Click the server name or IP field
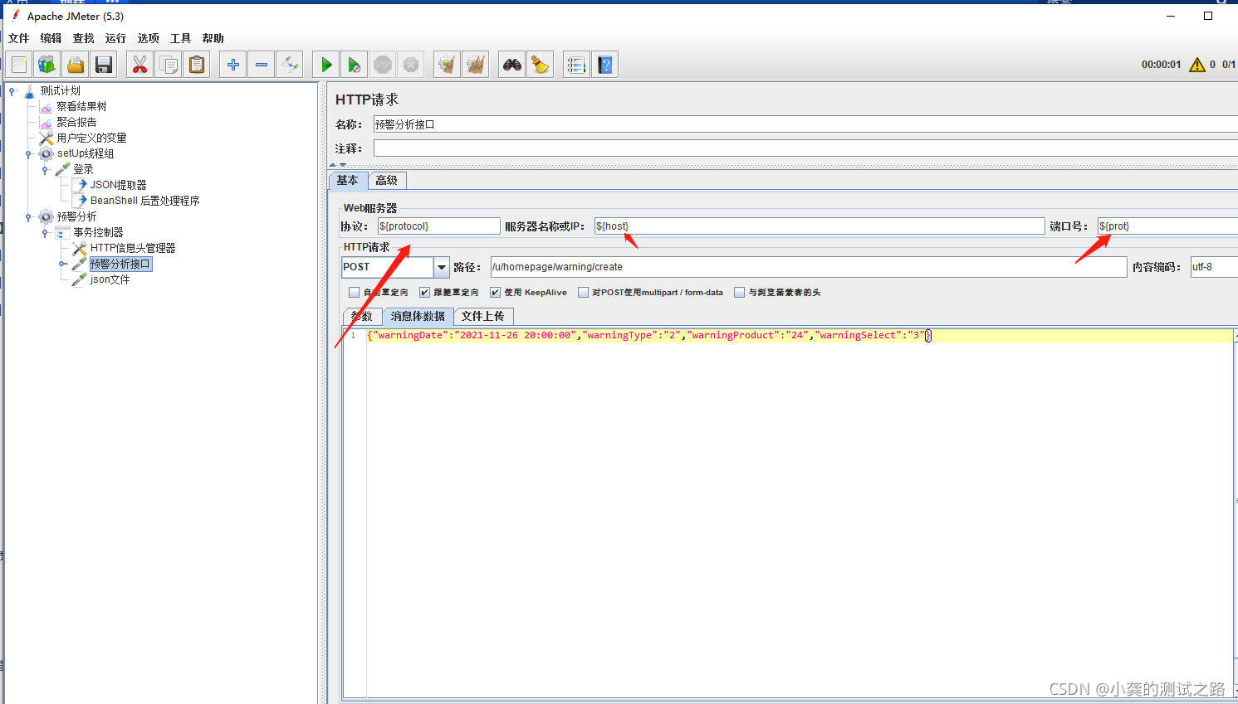Viewport: 1238px width, 704px height. tap(820, 226)
